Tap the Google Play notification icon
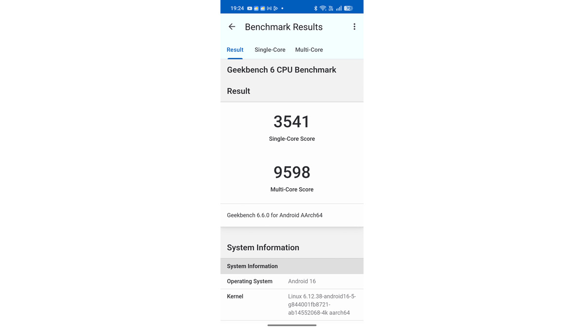This screenshot has height=329, width=584. tap(275, 8)
